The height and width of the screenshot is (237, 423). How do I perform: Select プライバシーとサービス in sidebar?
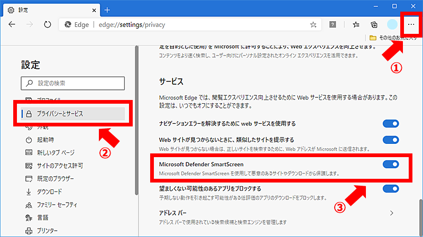(73, 113)
